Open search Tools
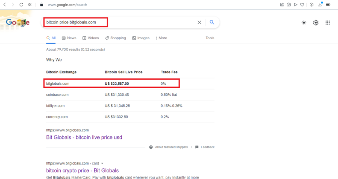338x179 pixels. click(210, 38)
